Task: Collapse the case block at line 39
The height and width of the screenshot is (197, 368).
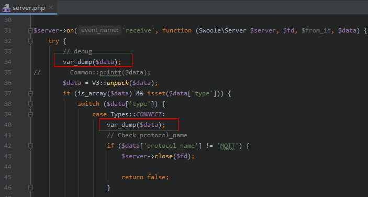Action: pos(30,114)
